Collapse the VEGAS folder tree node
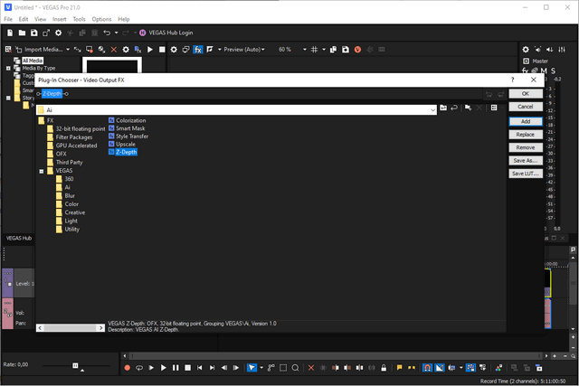This screenshot has height=386, width=579. [41, 170]
